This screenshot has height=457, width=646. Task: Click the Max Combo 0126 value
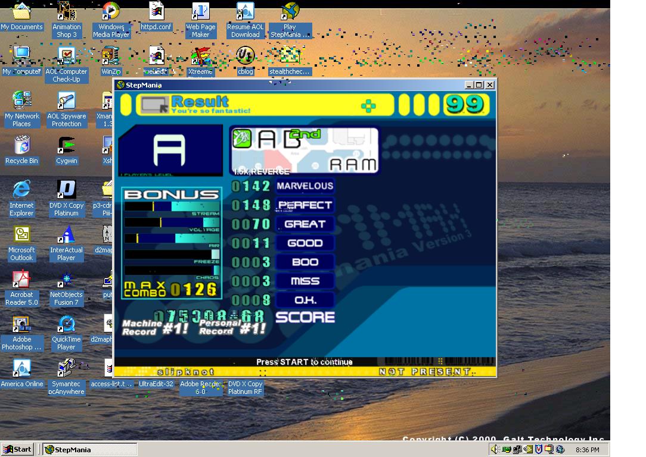click(x=194, y=290)
